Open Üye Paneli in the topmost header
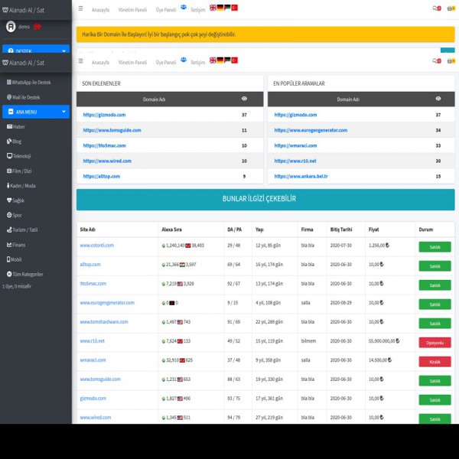Image resolution: width=459 pixels, height=459 pixels. (166, 10)
